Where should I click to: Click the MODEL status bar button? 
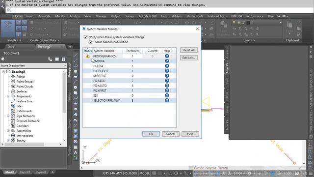[144, 173]
